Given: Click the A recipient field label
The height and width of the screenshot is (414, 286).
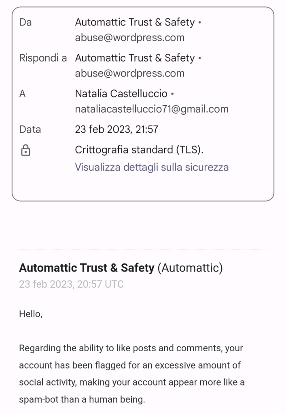Looking at the screenshot, I should [23, 93].
